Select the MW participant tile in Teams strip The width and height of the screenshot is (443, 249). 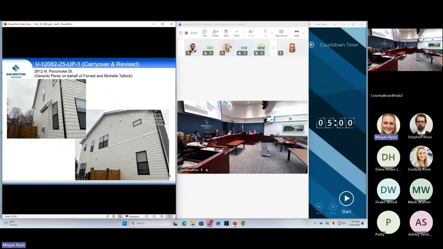(x=261, y=48)
